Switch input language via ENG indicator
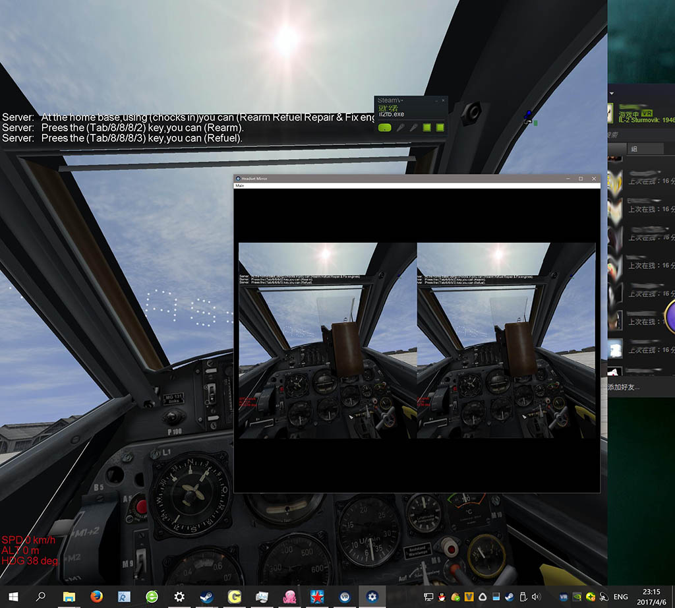675x608 pixels. click(x=620, y=597)
